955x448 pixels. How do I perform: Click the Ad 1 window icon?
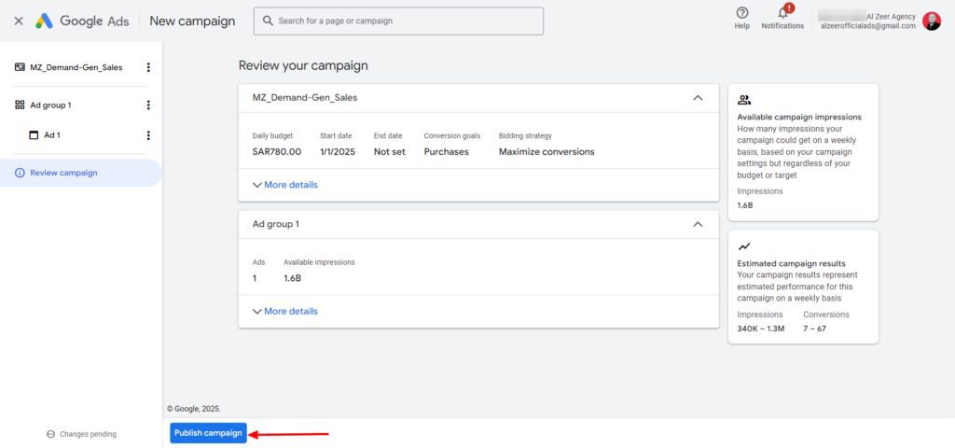tap(34, 135)
